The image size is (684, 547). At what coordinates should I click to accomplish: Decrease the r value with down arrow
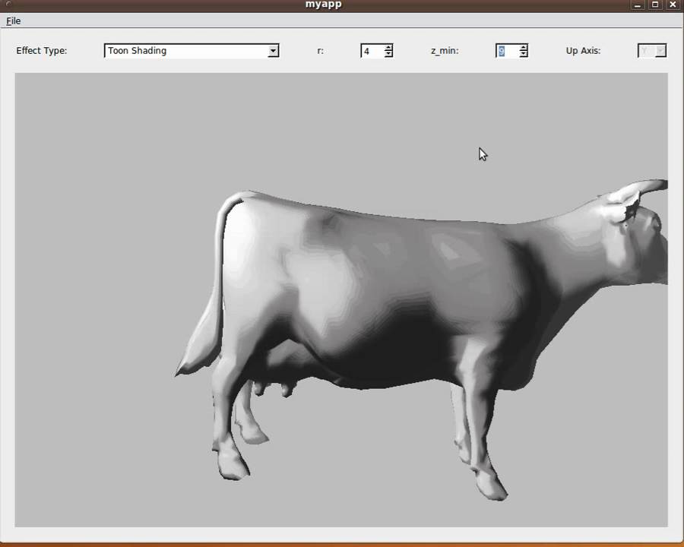click(x=388, y=54)
